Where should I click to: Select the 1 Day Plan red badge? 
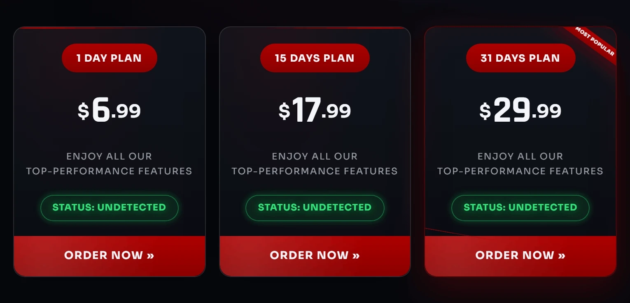pyautogui.click(x=109, y=58)
